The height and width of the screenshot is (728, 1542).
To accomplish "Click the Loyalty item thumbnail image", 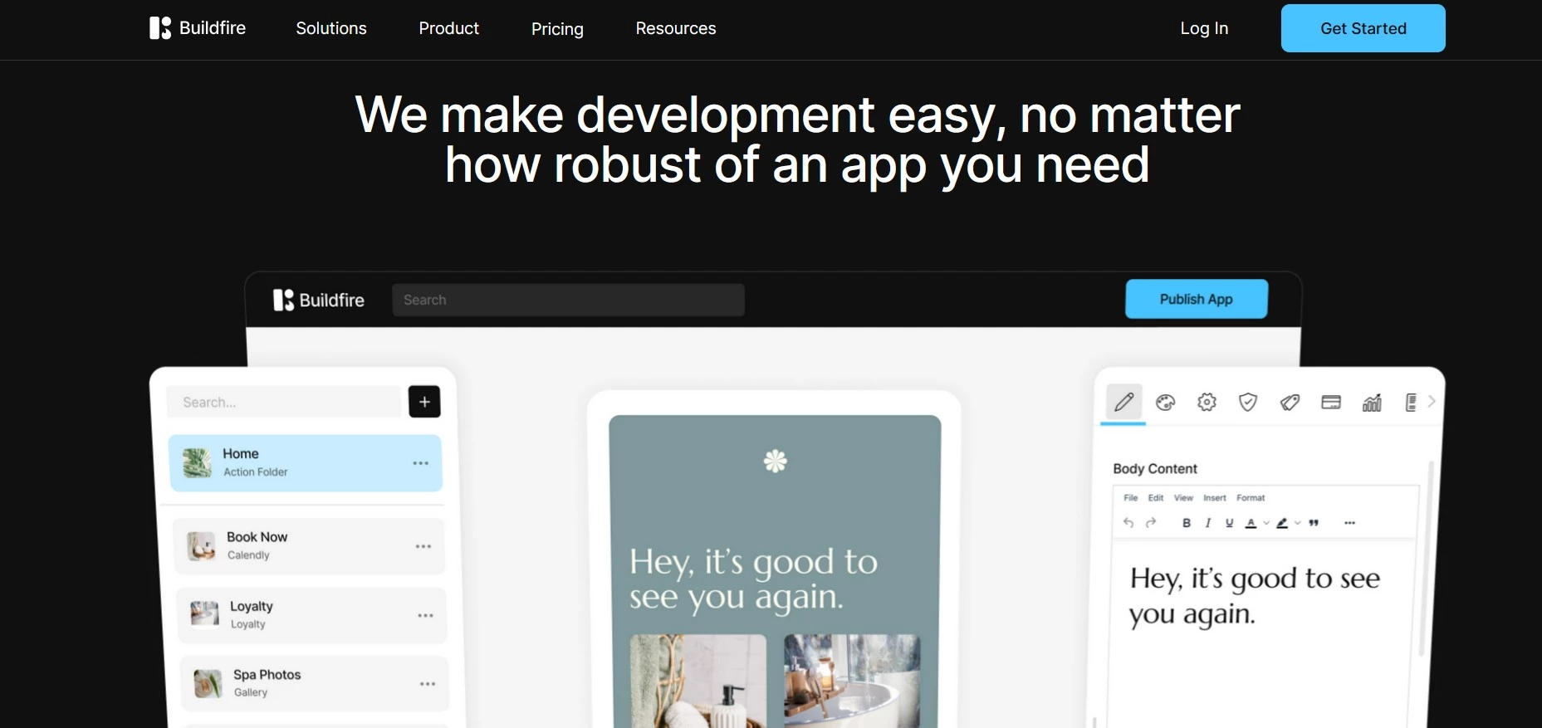I will point(204,615).
